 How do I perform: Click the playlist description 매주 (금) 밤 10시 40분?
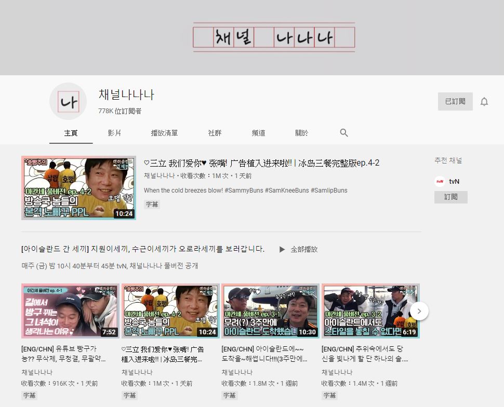(x=110, y=266)
